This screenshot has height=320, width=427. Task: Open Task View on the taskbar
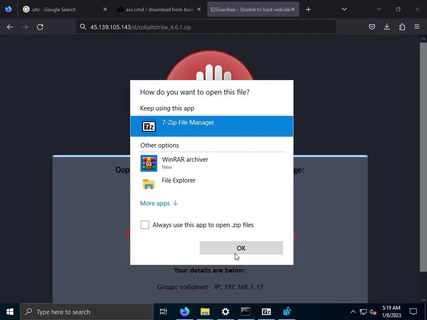(x=163, y=312)
